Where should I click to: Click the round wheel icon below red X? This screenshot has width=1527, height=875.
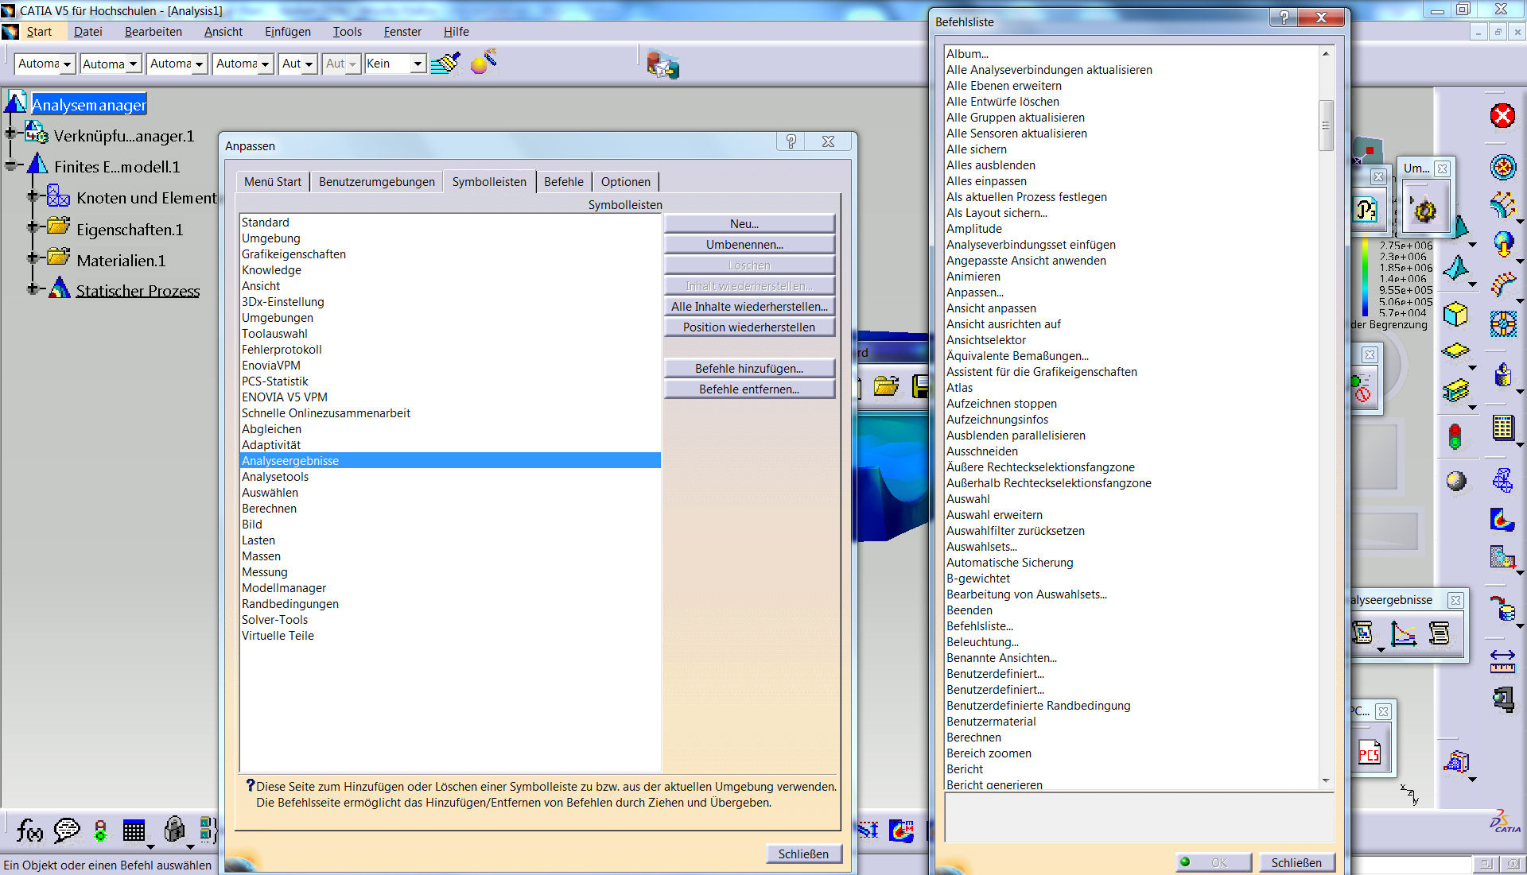click(1502, 167)
